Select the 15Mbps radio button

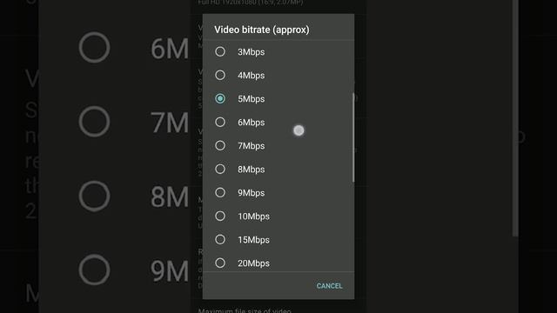[220, 240]
